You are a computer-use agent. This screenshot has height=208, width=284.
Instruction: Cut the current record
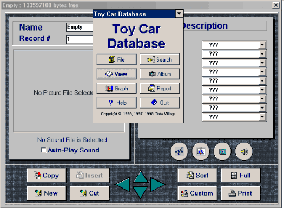89,193
